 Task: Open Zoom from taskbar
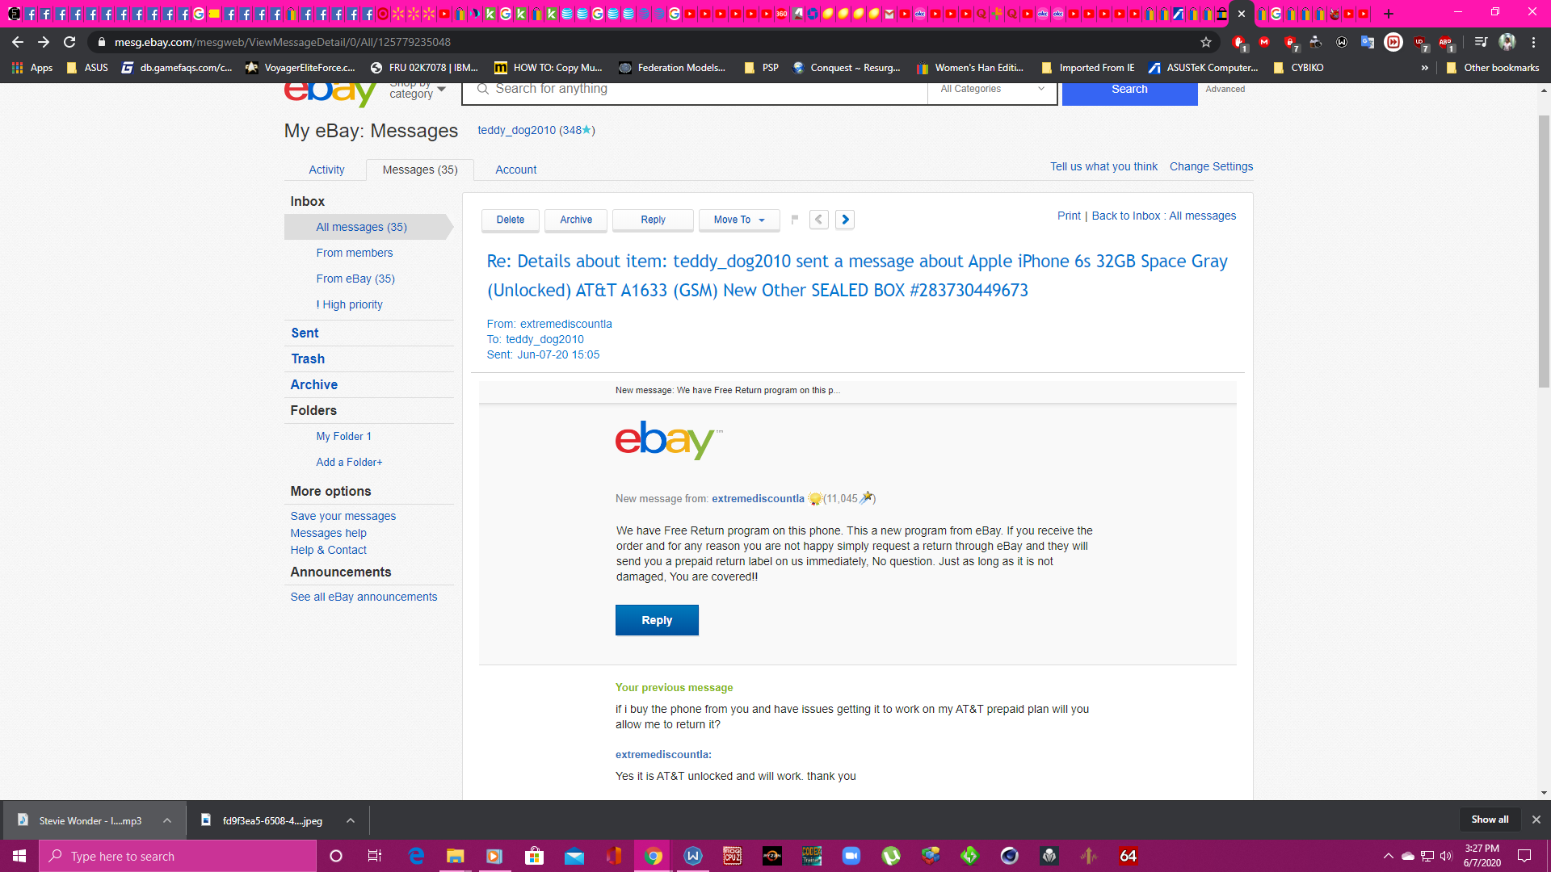[851, 856]
